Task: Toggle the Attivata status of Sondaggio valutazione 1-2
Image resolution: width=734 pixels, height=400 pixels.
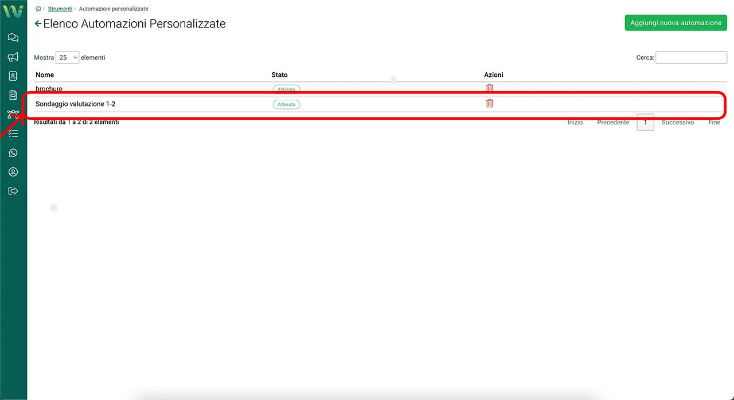Action: coord(286,104)
